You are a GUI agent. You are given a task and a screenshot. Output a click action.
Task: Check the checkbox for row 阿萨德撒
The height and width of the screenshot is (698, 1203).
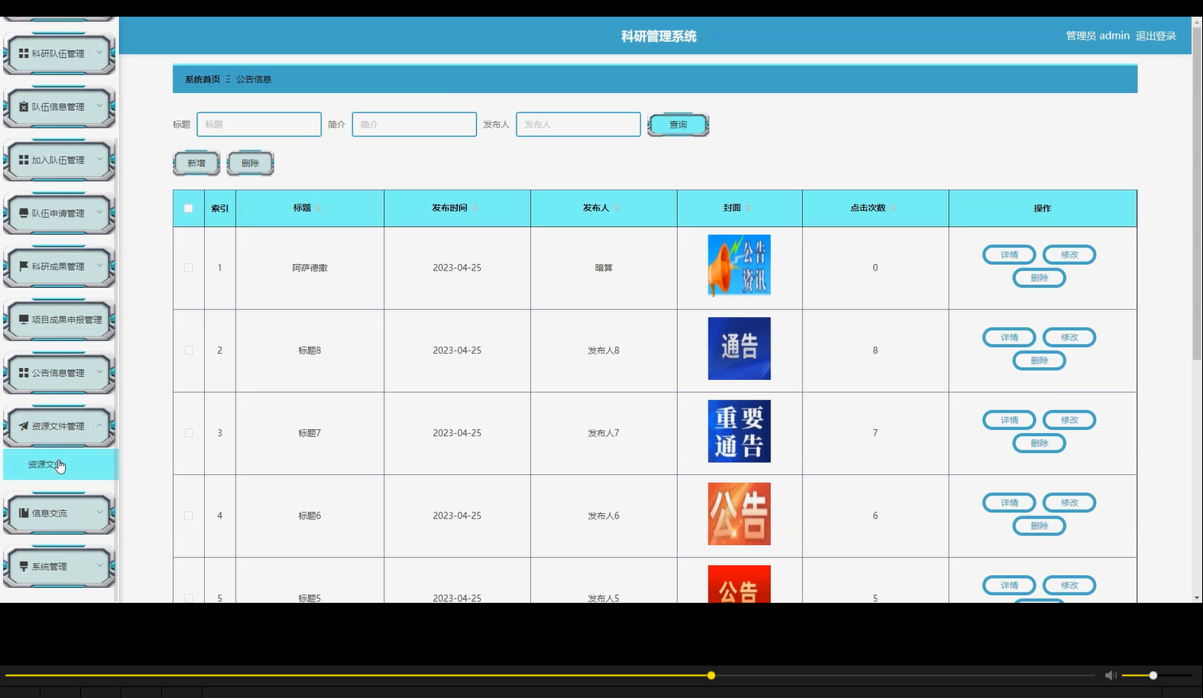(188, 267)
